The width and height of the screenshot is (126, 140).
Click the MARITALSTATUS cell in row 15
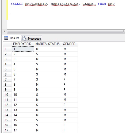click(48, 120)
